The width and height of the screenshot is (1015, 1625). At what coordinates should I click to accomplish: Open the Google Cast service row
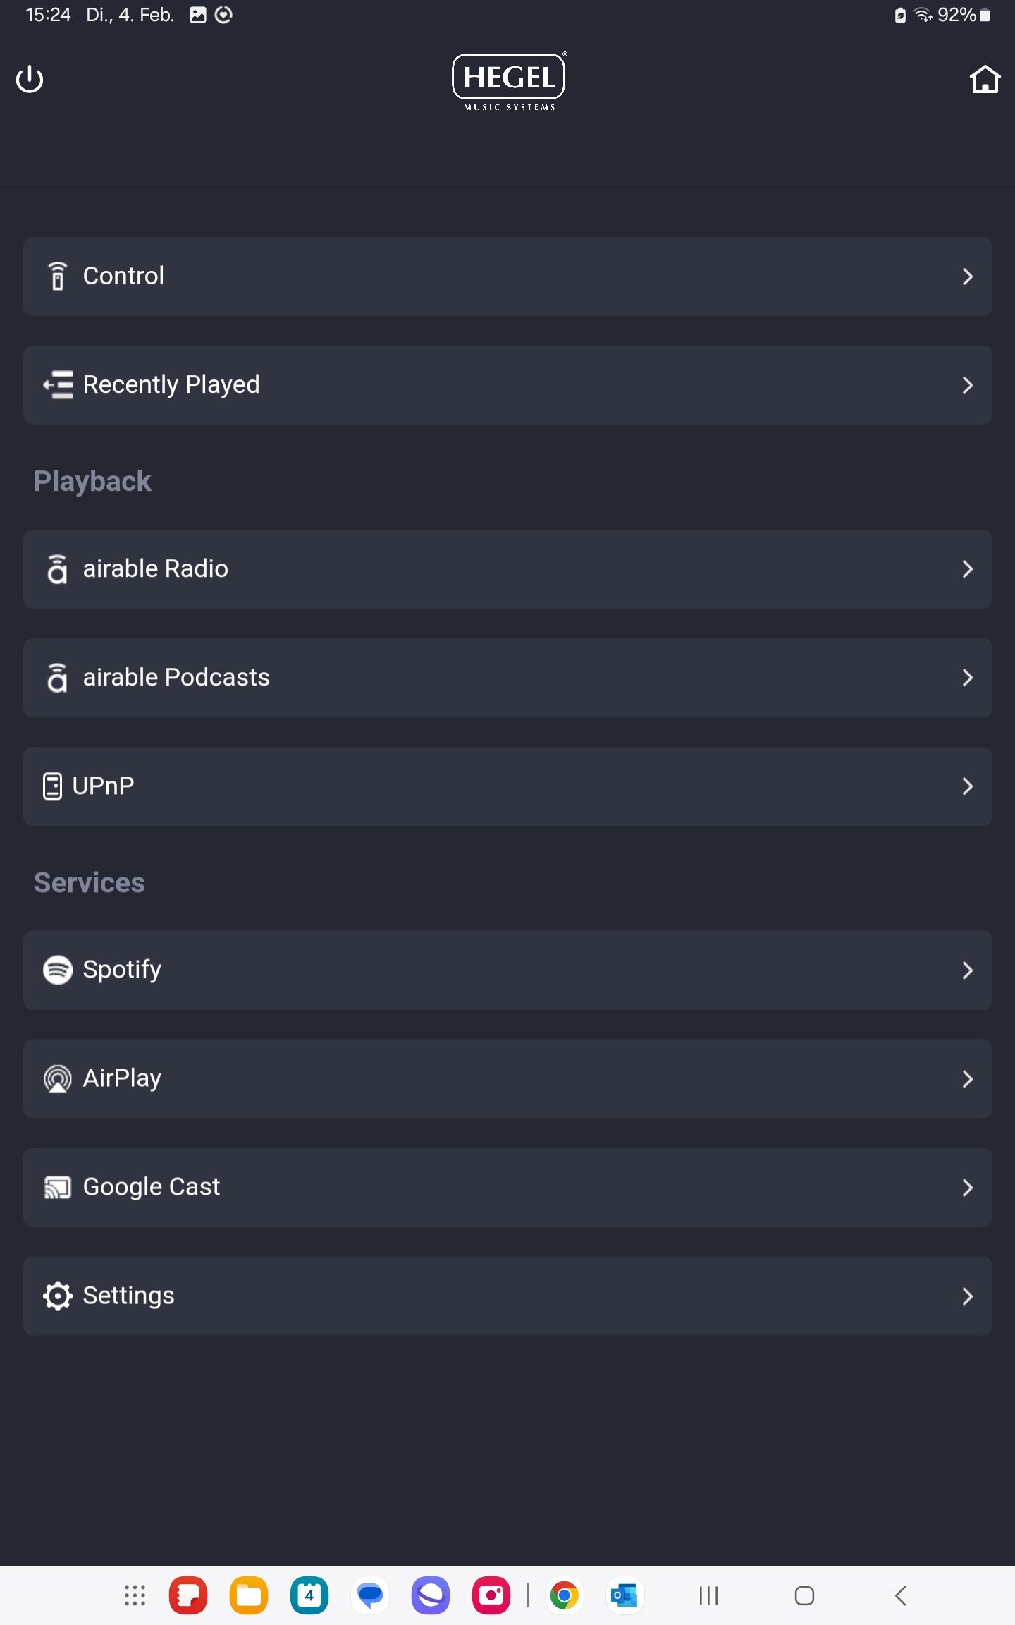point(508,1187)
